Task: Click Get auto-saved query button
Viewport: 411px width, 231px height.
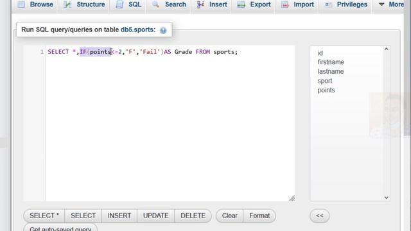Action: tap(60, 227)
